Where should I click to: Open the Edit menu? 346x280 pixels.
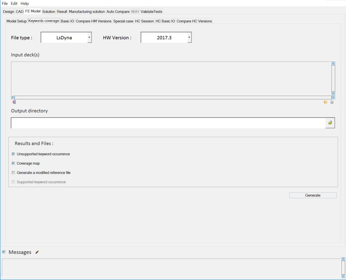pos(14,4)
